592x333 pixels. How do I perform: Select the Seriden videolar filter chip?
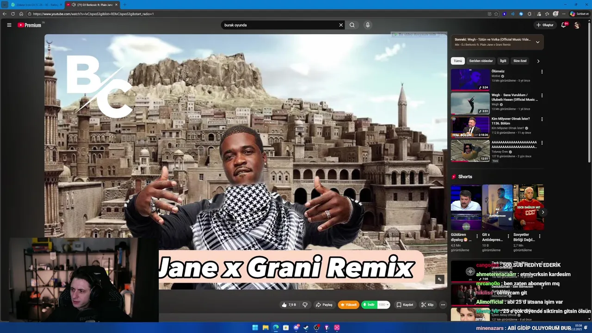point(481,61)
